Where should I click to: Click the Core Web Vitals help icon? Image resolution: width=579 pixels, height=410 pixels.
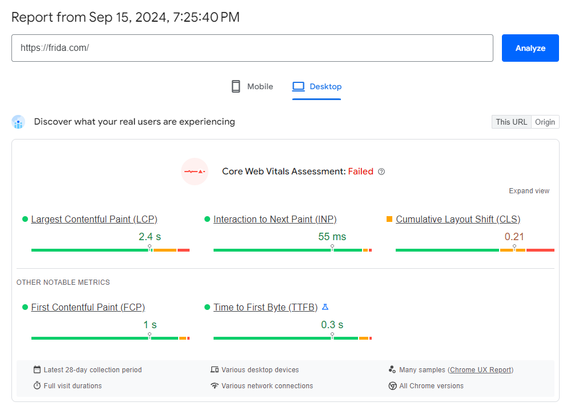[381, 172]
